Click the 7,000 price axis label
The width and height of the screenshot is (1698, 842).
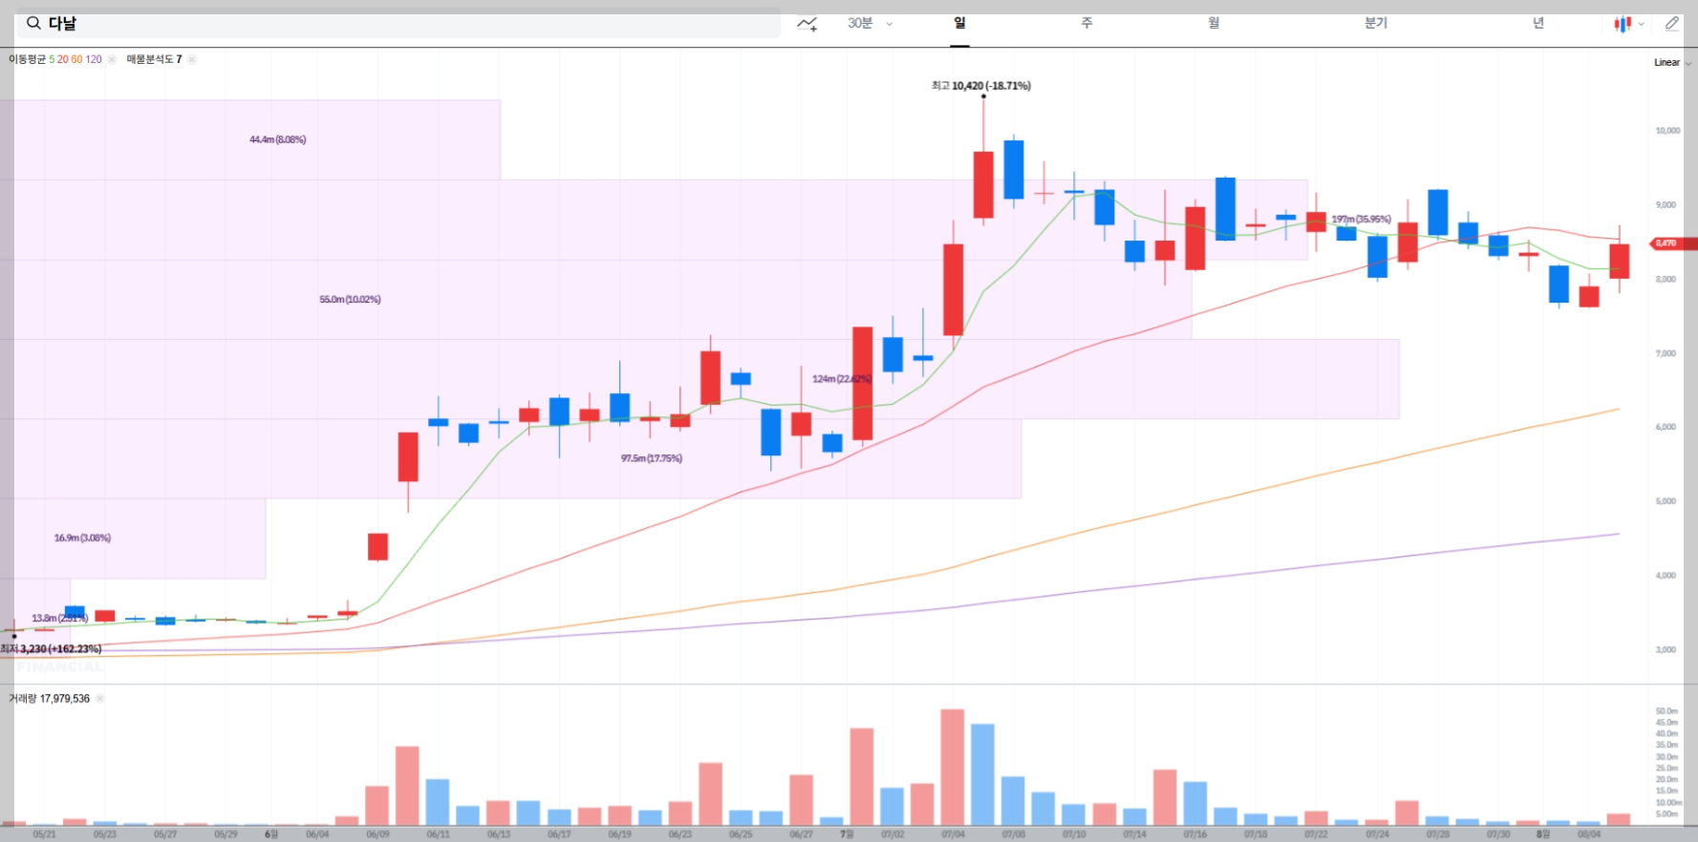pyautogui.click(x=1666, y=353)
